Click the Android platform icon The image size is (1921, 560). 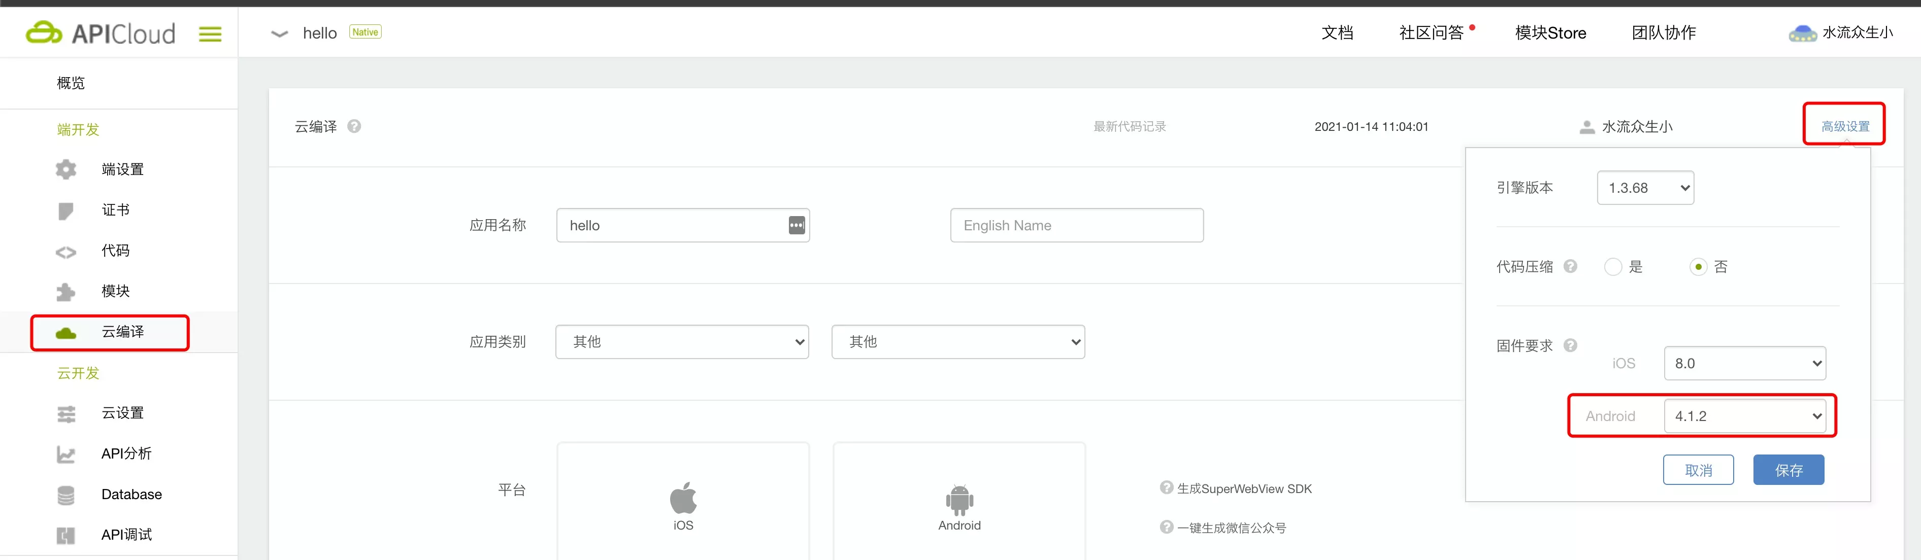(959, 498)
